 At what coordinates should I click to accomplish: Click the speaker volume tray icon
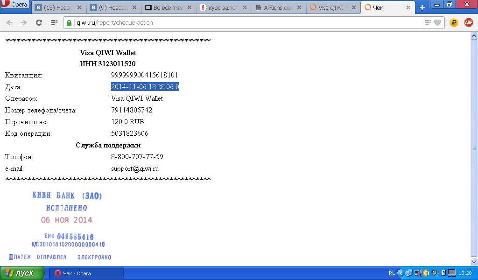click(435, 273)
